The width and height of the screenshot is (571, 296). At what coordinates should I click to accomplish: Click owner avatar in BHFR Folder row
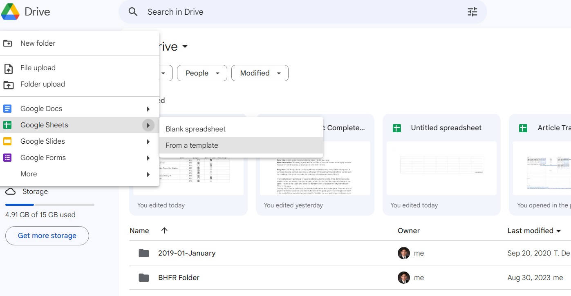(403, 278)
